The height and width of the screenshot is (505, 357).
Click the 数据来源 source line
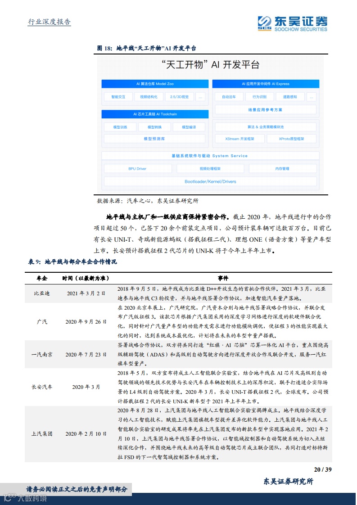pyautogui.click(x=148, y=201)
